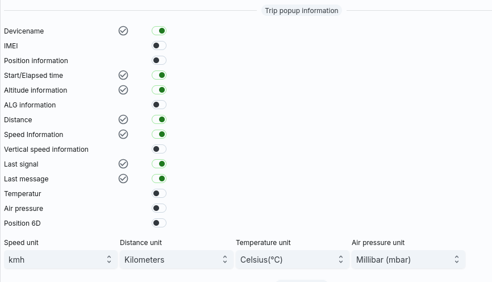Enable Vertical speed information switch
The width and height of the screenshot is (492, 282).
click(x=159, y=149)
